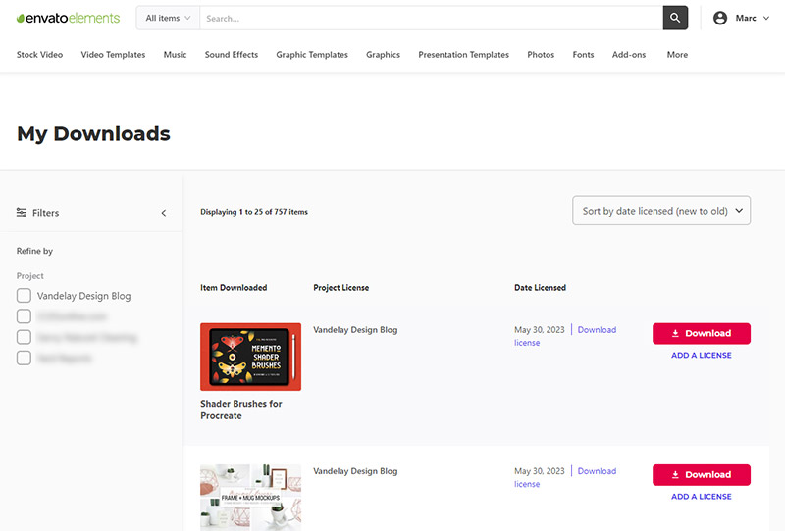Click the user avatar icon beside Marc
Image resolution: width=785 pixels, height=531 pixels.
720,18
